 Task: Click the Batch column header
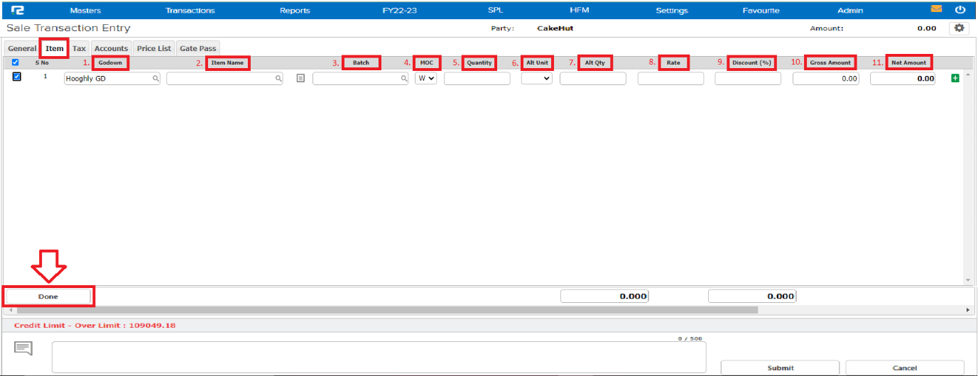(361, 62)
